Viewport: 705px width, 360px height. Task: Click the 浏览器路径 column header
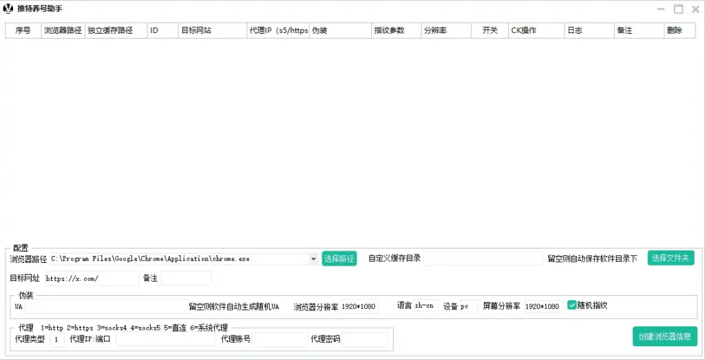point(63,30)
